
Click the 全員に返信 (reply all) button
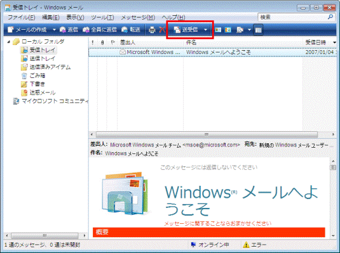click(100, 30)
